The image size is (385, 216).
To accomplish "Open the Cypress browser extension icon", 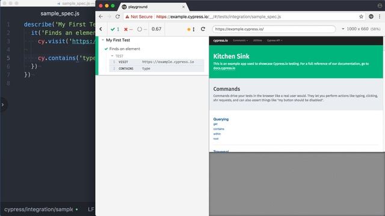I will [371, 17].
